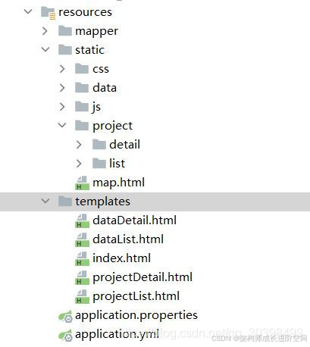The height and width of the screenshot is (347, 310).
Task: Select the list folder name
Action: [x=117, y=164]
